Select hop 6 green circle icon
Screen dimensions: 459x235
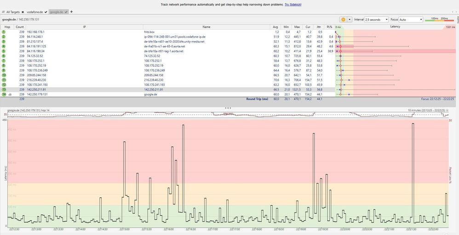click(x=4, y=56)
